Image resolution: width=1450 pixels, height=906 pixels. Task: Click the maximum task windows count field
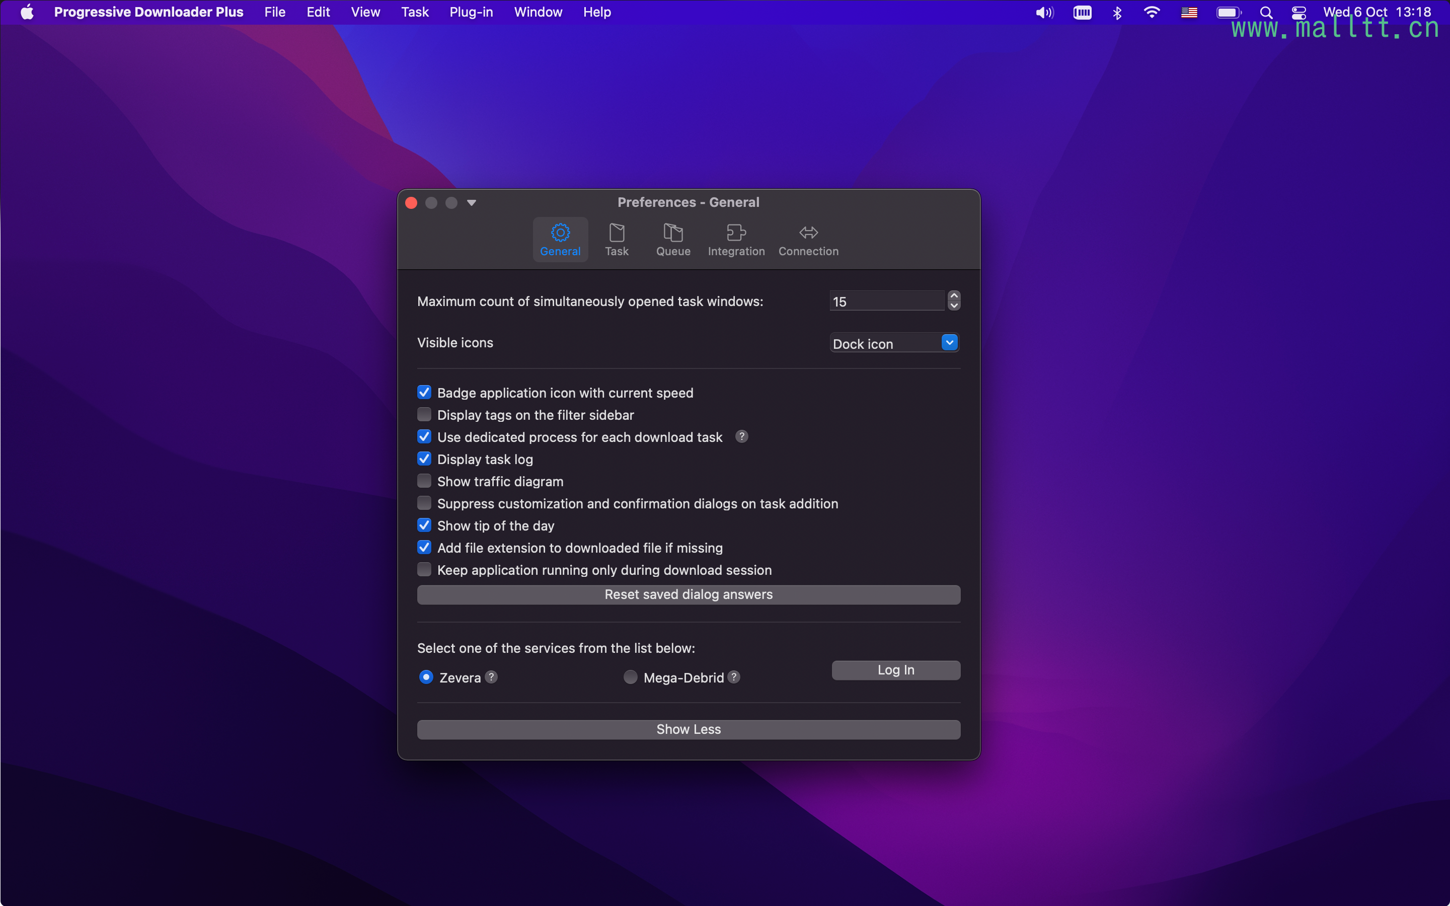click(887, 301)
